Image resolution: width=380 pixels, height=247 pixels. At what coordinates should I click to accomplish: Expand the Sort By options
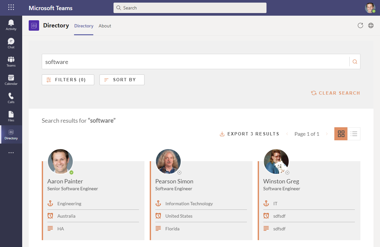[x=122, y=80]
